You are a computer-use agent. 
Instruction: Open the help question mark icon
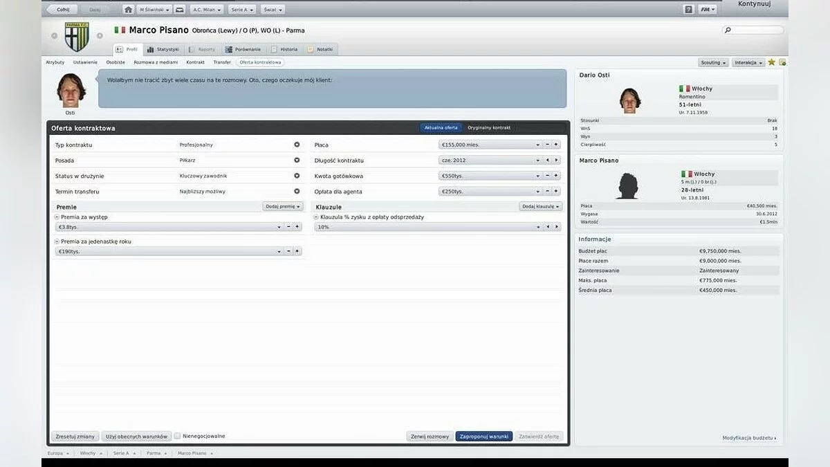tap(688, 10)
